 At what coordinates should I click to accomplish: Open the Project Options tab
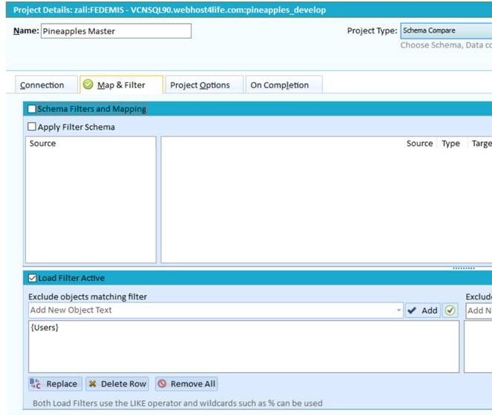pos(200,85)
